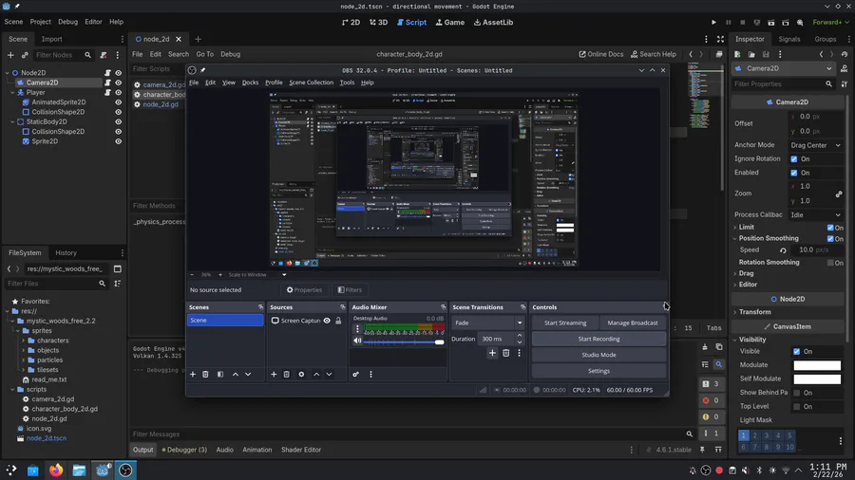Click the lock icon on Screen Capture source
Image resolution: width=855 pixels, height=480 pixels.
coord(338,321)
